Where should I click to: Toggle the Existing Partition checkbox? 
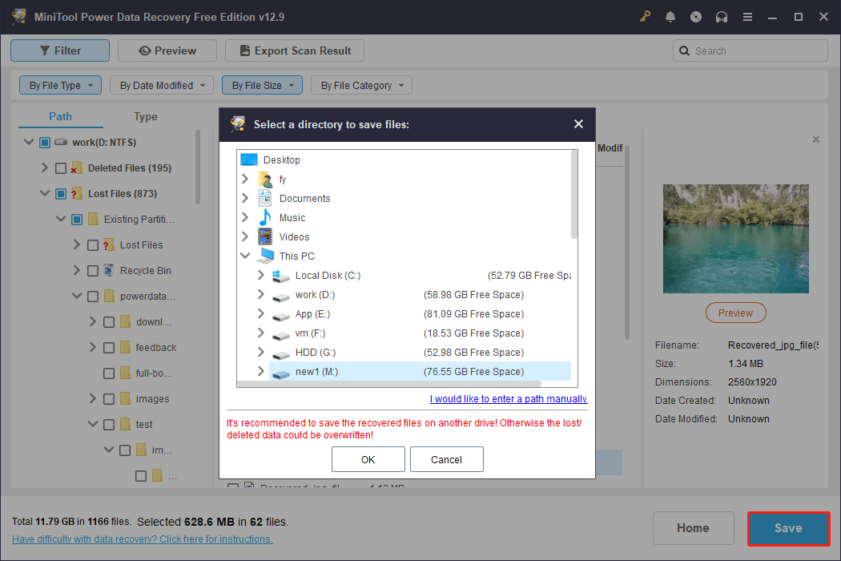[77, 219]
